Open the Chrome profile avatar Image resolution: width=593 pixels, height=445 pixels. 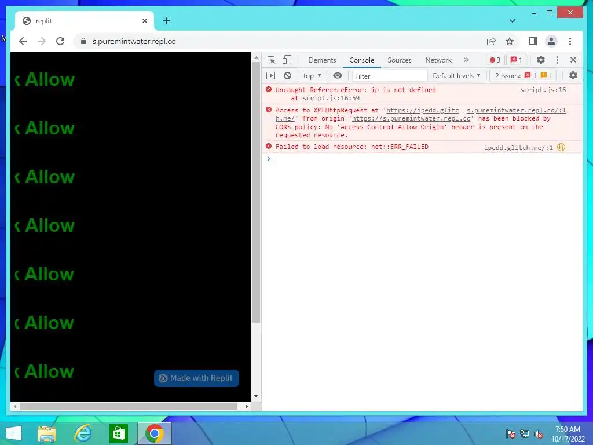551,41
